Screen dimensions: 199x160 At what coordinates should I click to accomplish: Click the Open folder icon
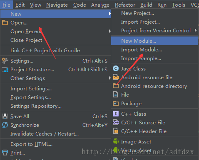[5, 22]
